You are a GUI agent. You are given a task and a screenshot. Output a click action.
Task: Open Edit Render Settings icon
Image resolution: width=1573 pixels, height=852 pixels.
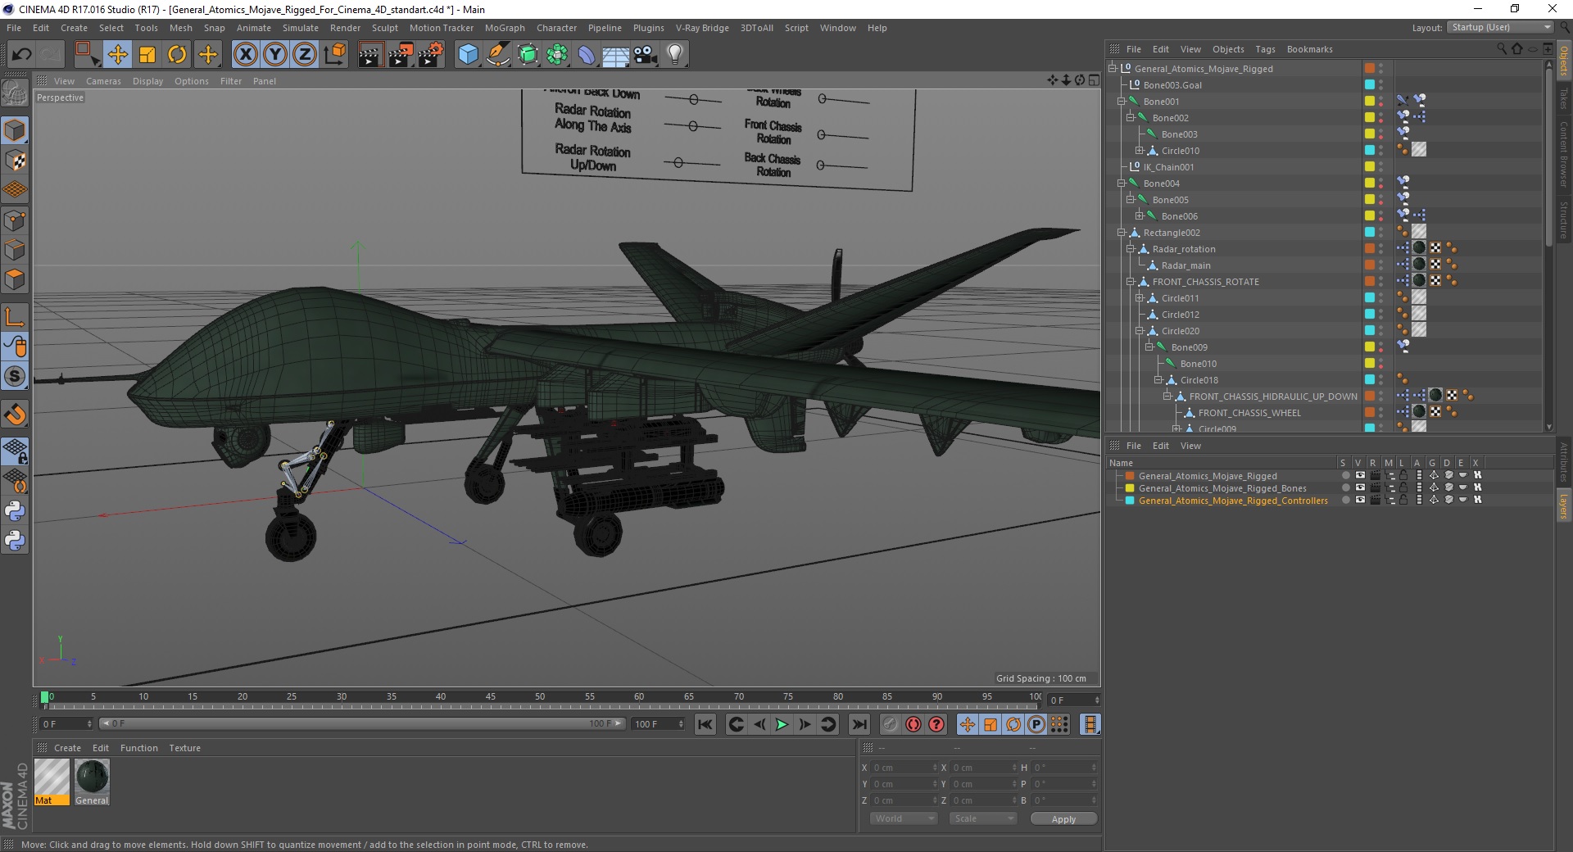pyautogui.click(x=431, y=55)
